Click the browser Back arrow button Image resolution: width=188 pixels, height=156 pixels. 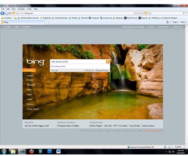pyautogui.click(x=2, y=13)
